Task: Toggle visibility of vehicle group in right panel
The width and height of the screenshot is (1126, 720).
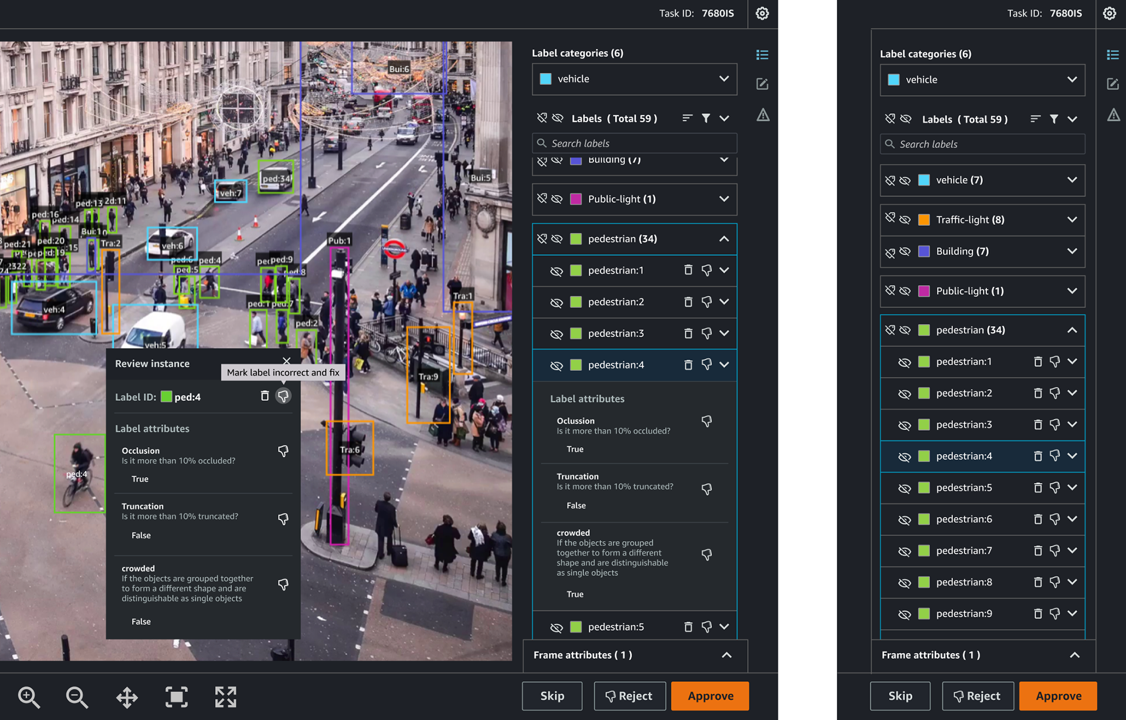Action: (x=905, y=180)
